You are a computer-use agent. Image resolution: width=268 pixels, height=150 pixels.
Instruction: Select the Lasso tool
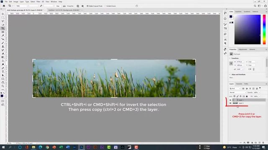3,21
